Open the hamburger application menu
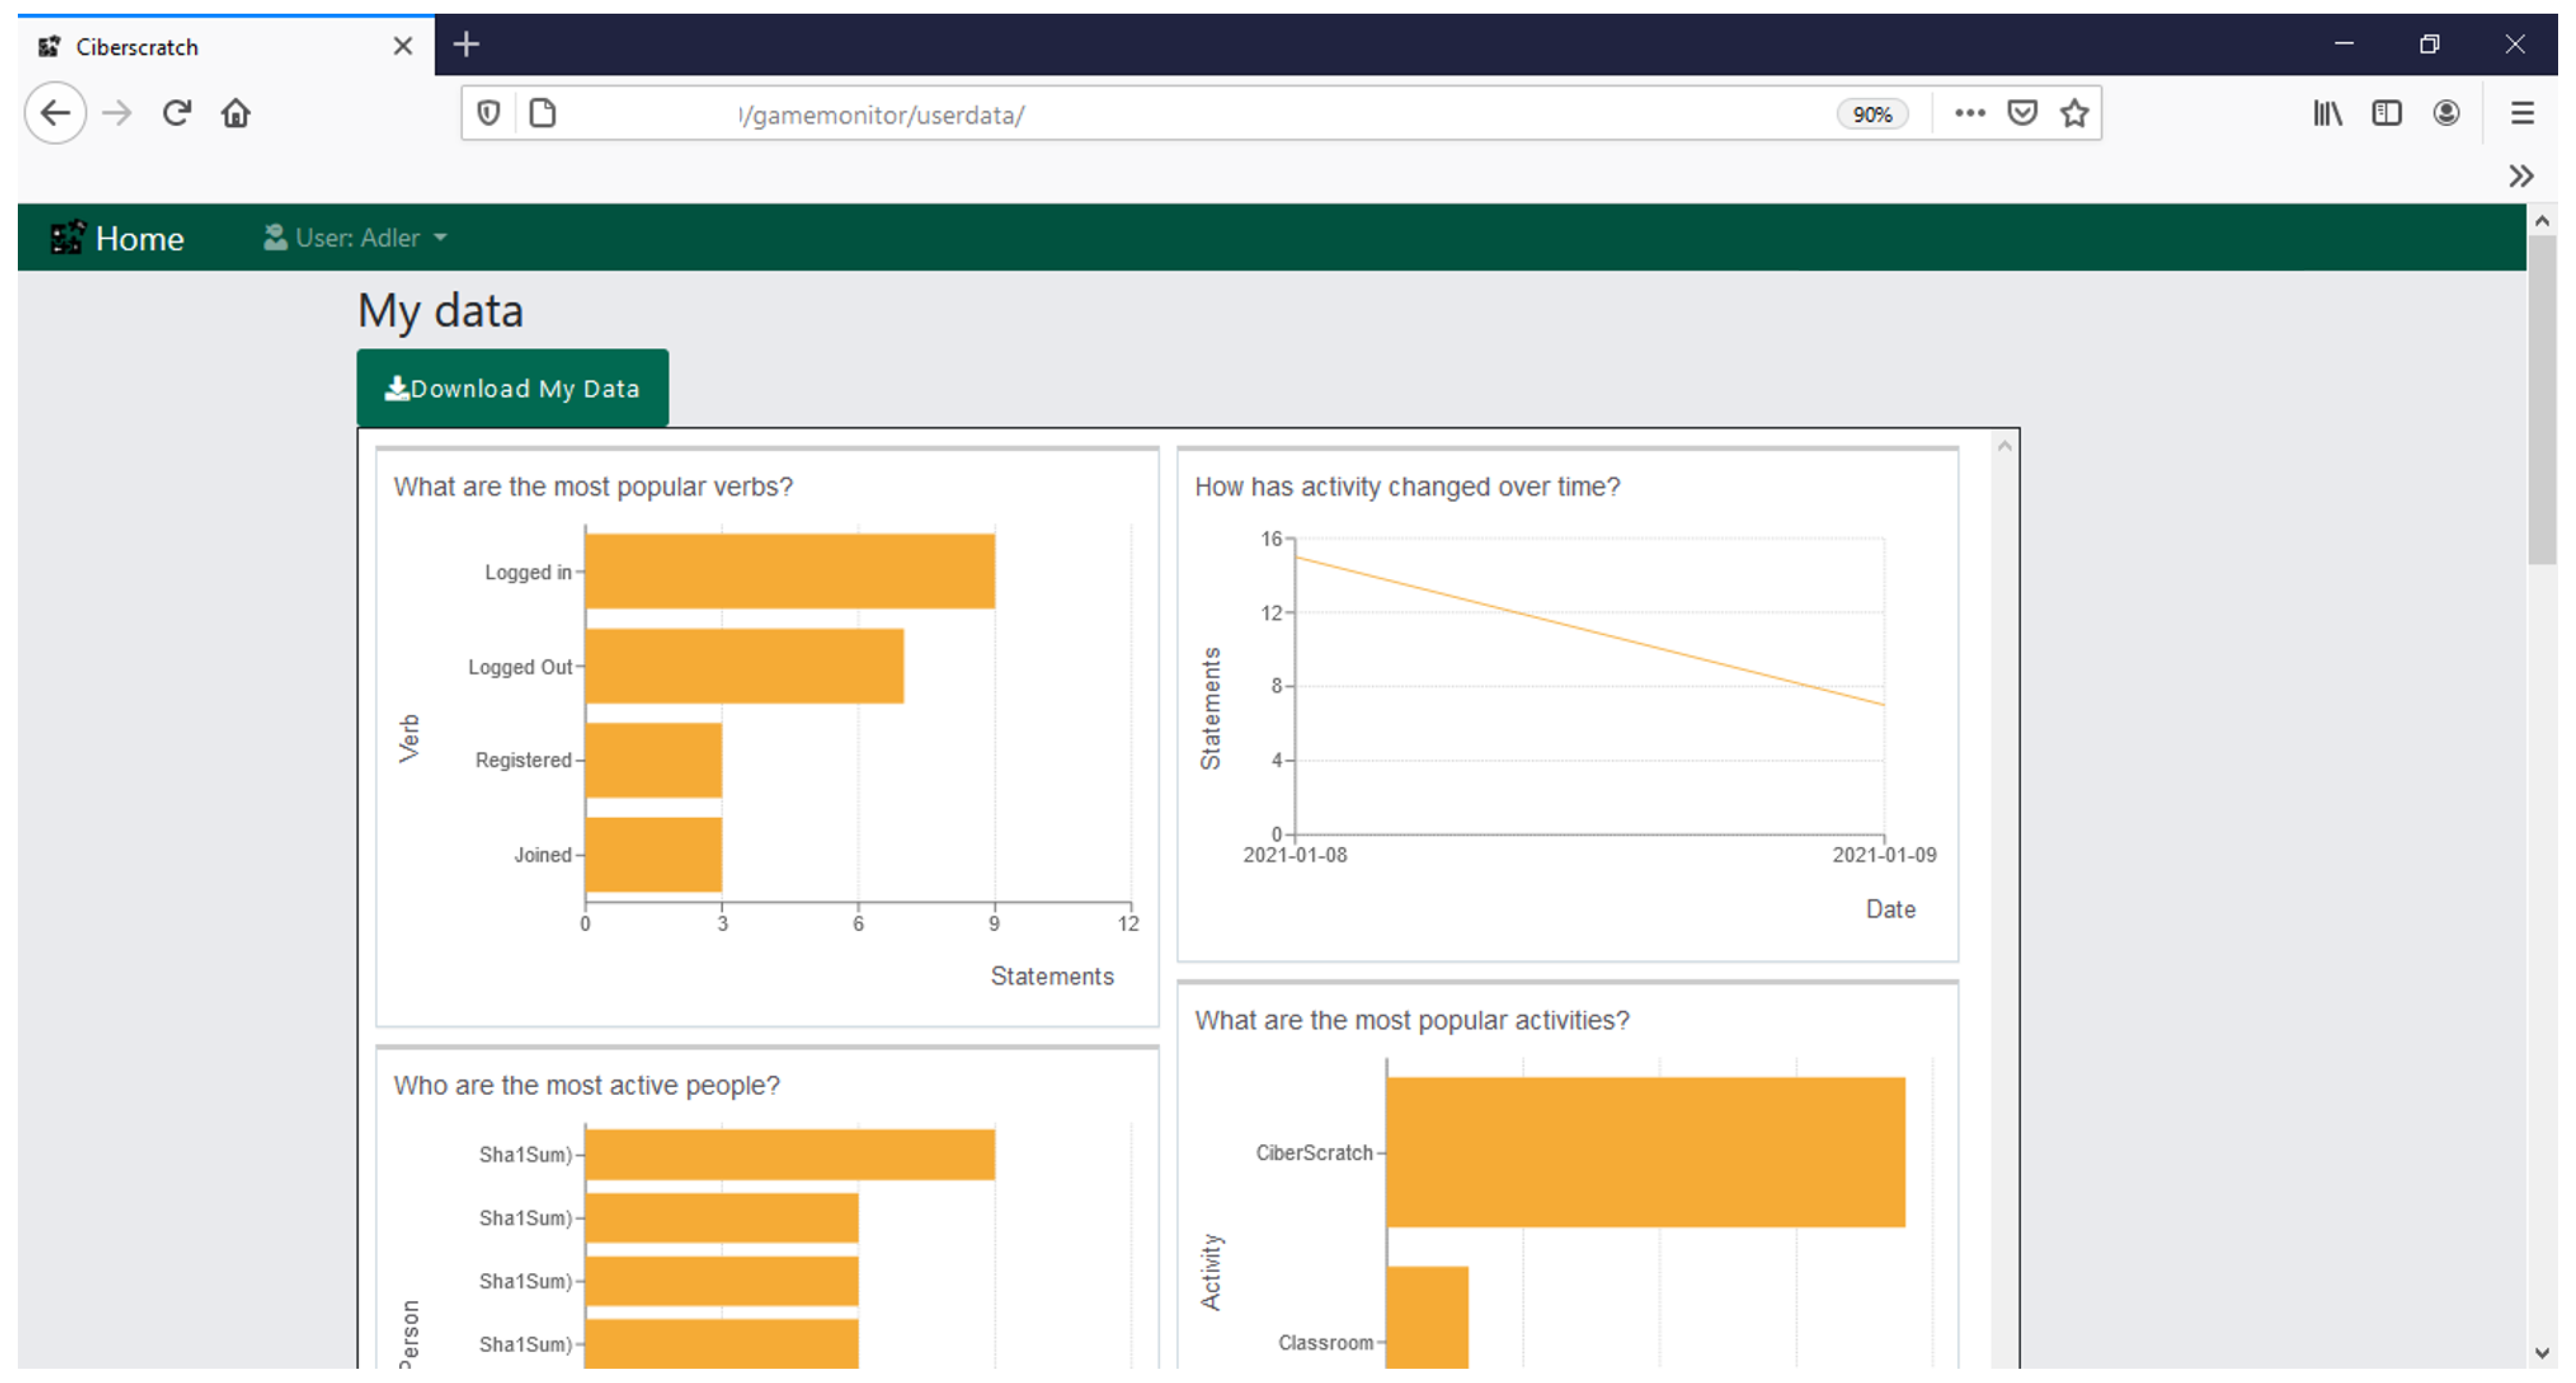2576x1383 pixels. [2522, 113]
